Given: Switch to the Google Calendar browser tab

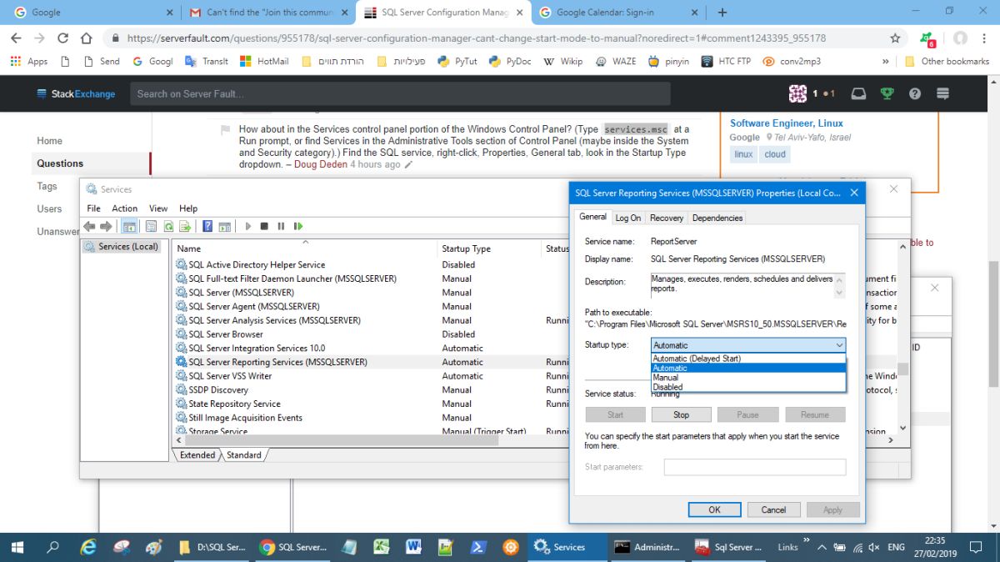Looking at the screenshot, I should 617,13.
